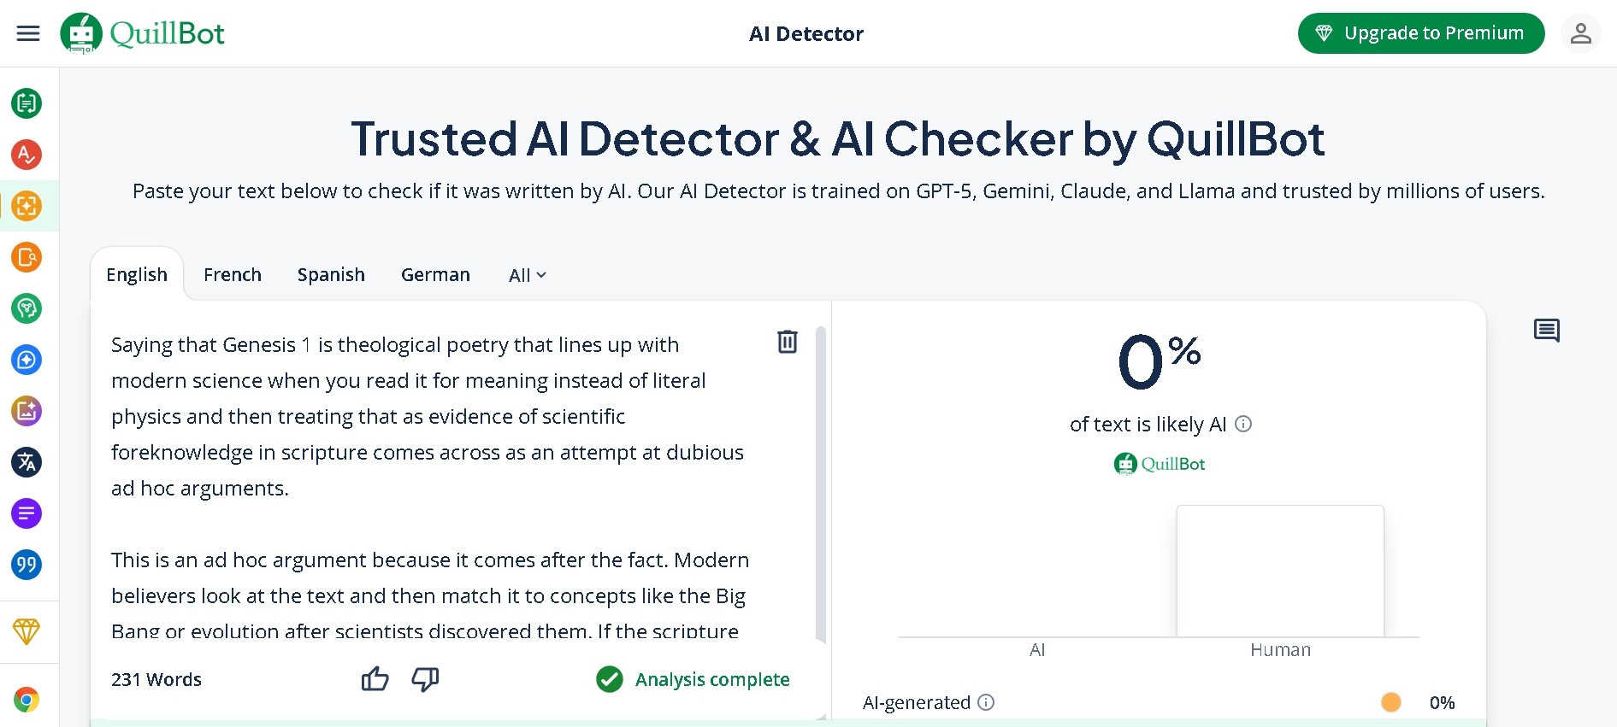The height and width of the screenshot is (727, 1617).
Task: Open the user account profile icon
Action: (x=1580, y=33)
